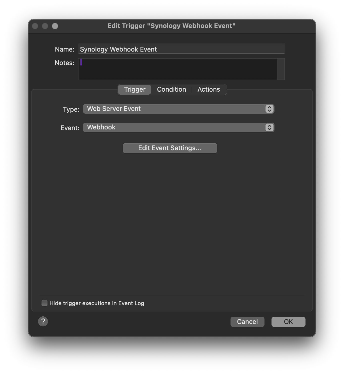The image size is (344, 374).
Task: Select the Trigger tab
Action: click(134, 89)
